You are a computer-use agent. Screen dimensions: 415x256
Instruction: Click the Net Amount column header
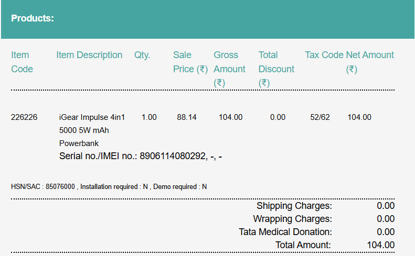click(x=370, y=61)
